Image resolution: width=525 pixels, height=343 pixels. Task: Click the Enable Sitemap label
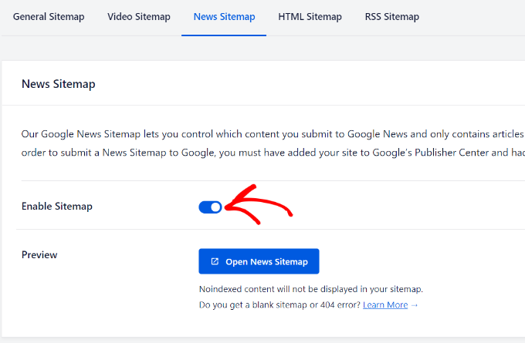(57, 207)
